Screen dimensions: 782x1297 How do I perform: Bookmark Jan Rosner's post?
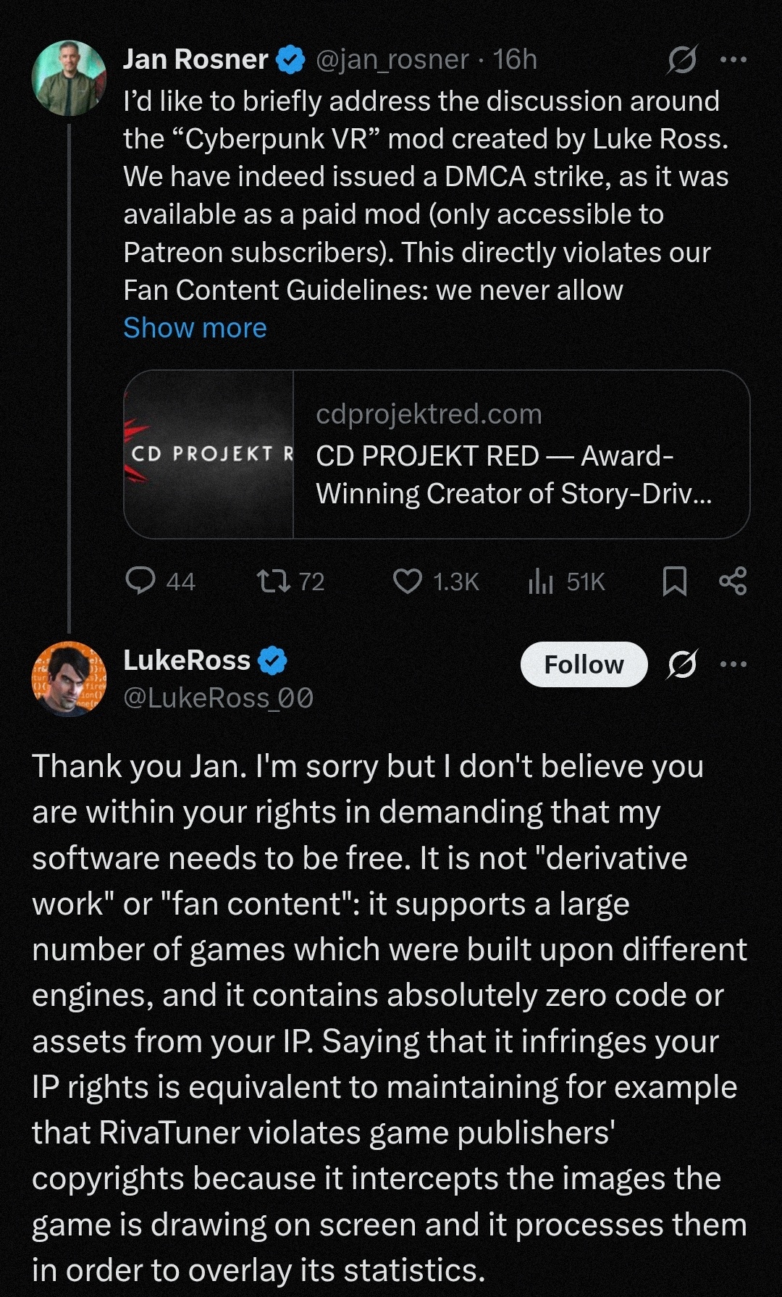click(675, 581)
